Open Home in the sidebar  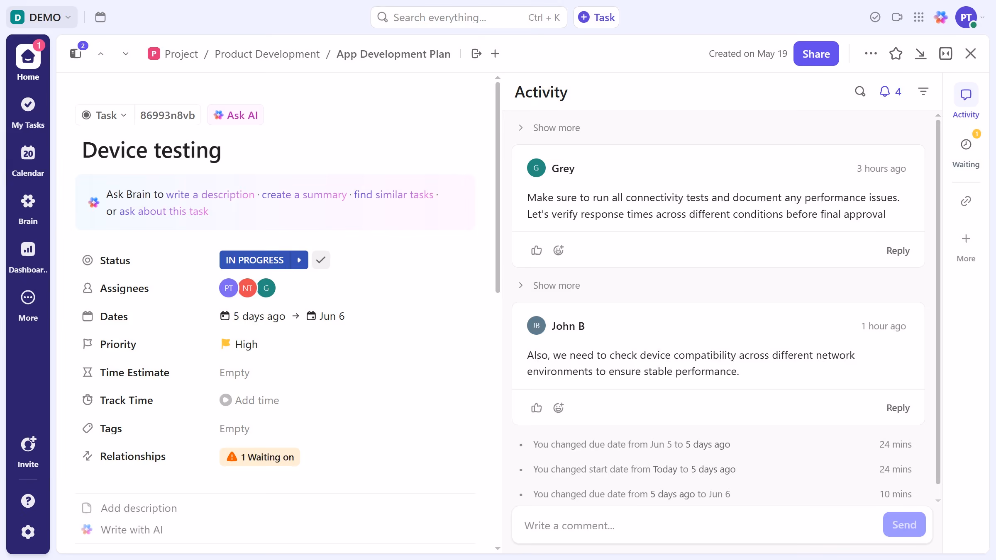point(28,61)
